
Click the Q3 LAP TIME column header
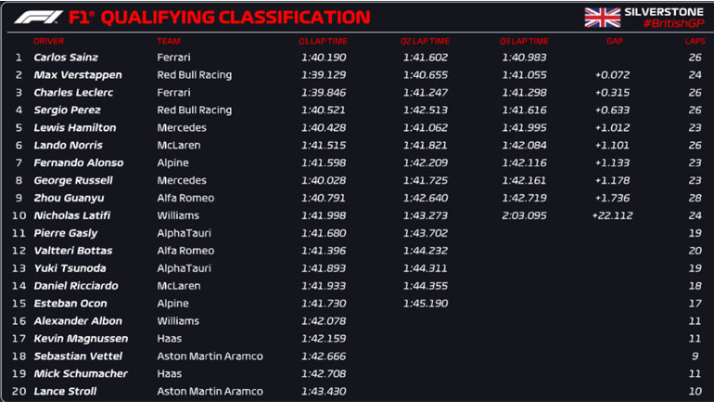tap(524, 42)
